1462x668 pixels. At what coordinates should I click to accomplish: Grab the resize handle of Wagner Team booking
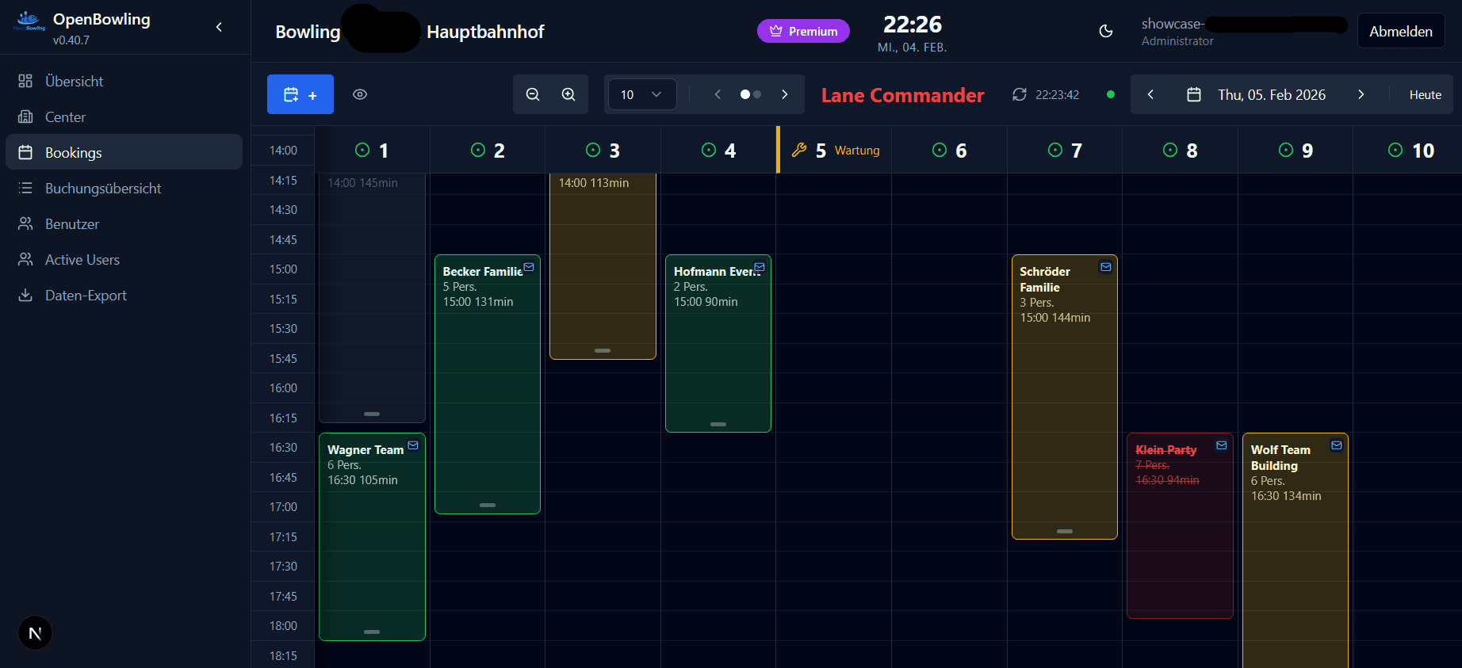pyautogui.click(x=372, y=632)
